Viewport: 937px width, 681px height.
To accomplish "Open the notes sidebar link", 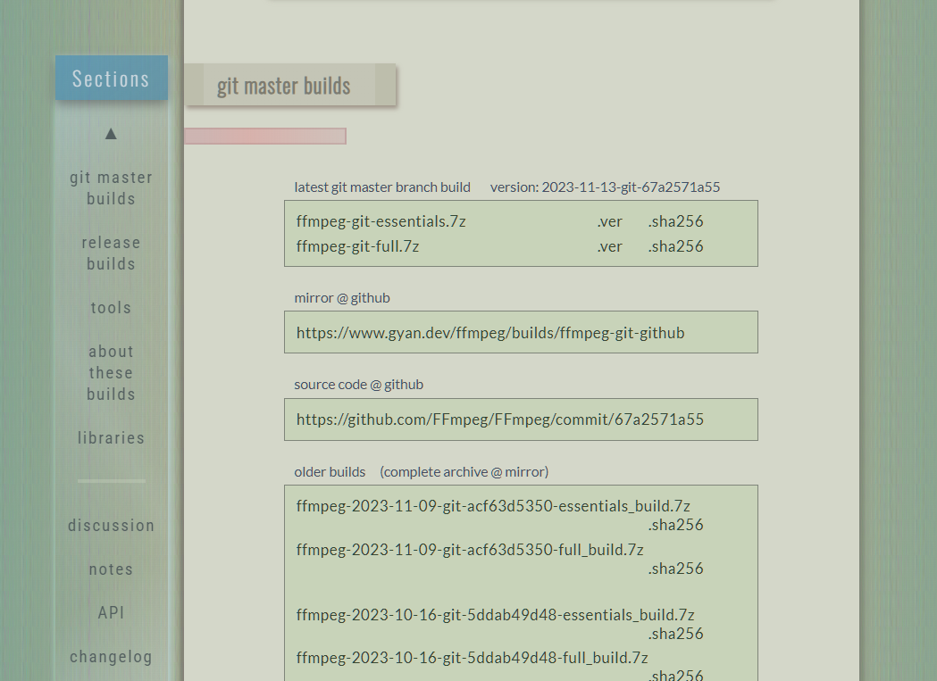I will (111, 569).
